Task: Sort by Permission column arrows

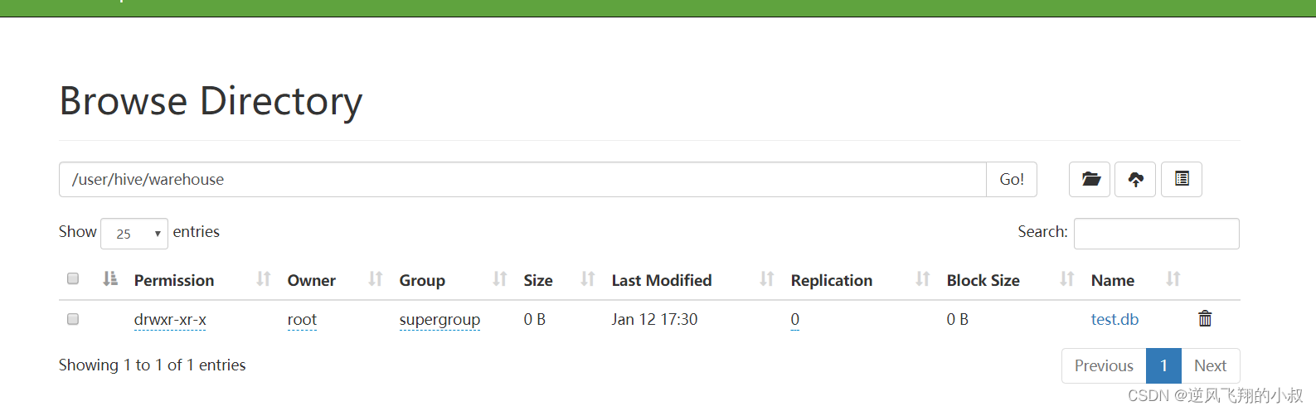Action: 264,279
